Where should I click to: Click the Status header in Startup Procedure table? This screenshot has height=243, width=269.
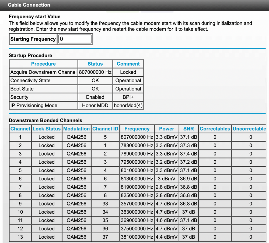point(95,64)
